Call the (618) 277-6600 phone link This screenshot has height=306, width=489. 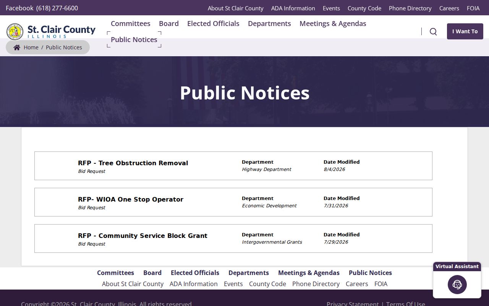click(x=57, y=8)
